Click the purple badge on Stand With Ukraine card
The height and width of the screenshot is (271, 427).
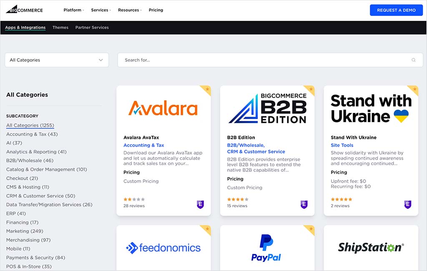(x=407, y=204)
